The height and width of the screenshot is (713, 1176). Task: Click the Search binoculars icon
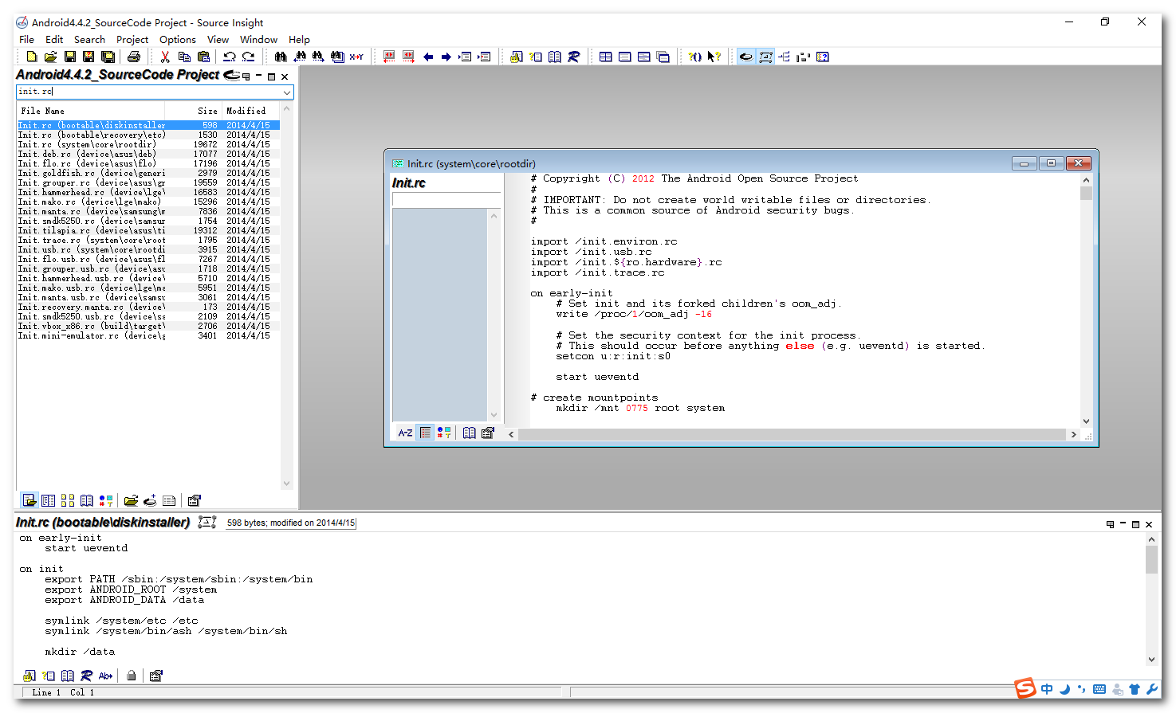click(x=281, y=57)
